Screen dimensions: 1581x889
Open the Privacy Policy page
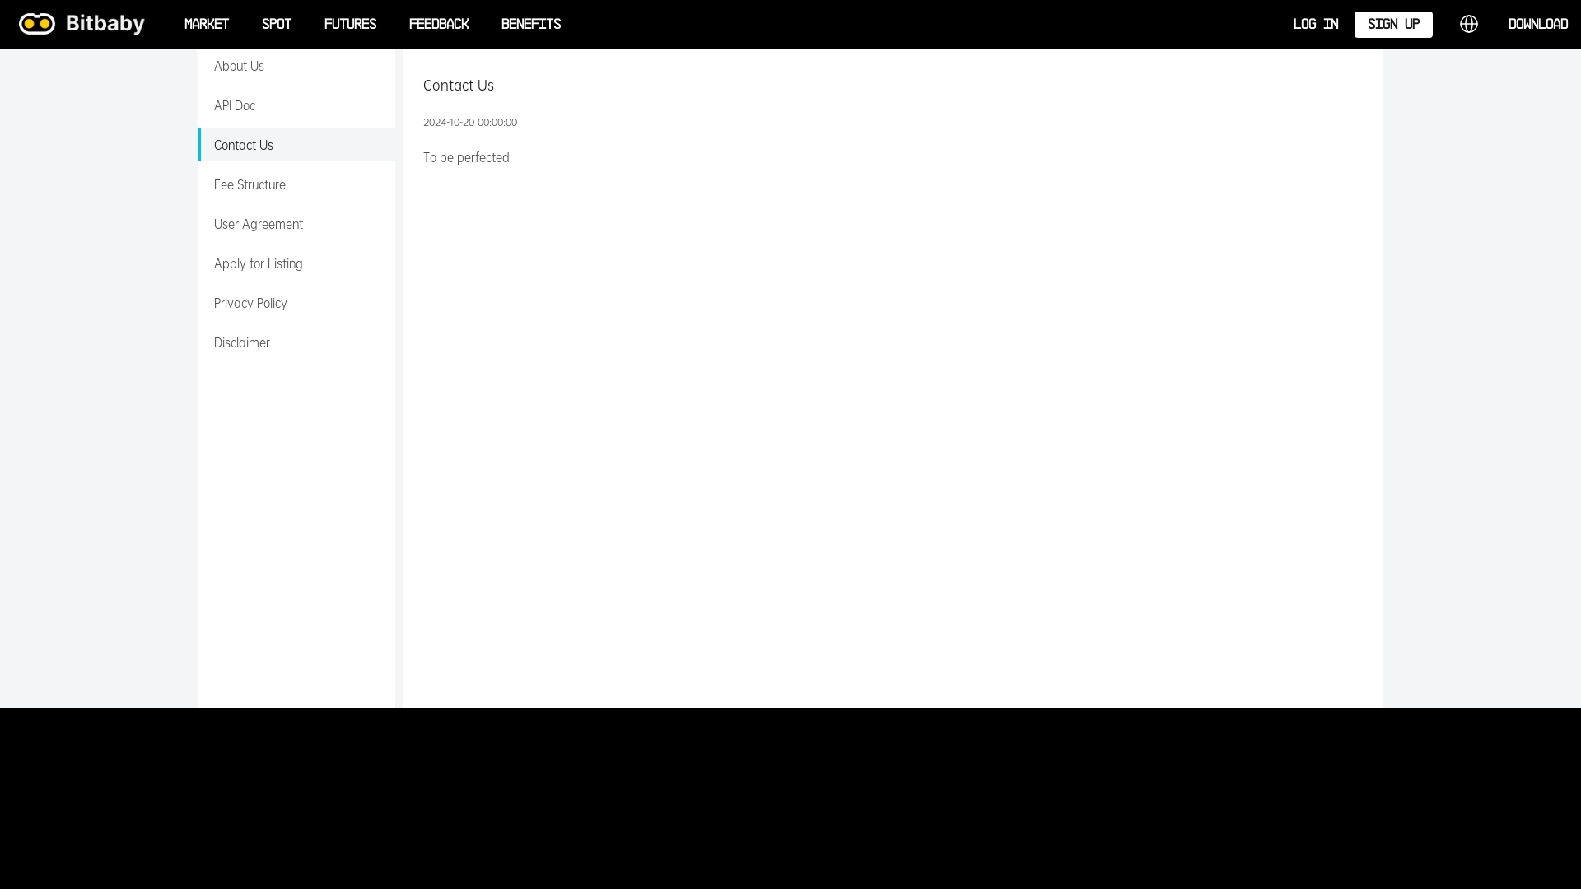coord(296,303)
